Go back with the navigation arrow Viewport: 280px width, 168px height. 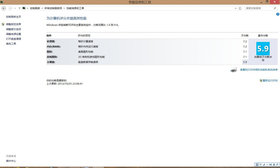4,8
